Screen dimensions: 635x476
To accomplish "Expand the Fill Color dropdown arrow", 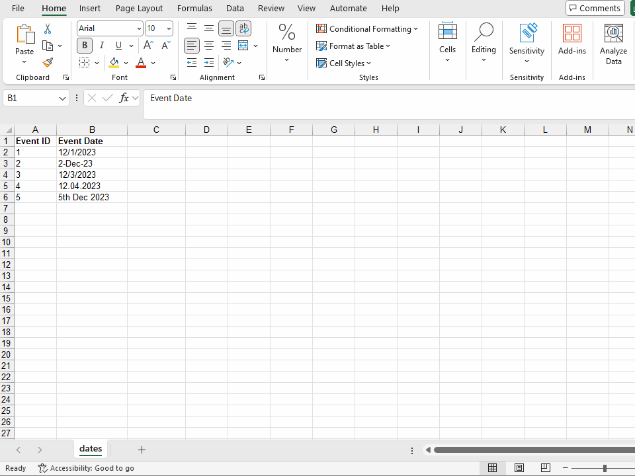I will [126, 63].
